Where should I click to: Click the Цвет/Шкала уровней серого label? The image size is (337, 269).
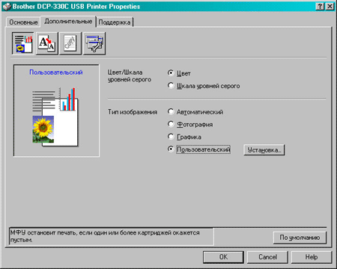click(x=130, y=76)
